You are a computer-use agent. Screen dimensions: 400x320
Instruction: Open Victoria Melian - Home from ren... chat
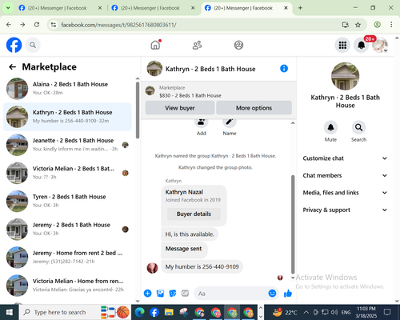click(67, 286)
